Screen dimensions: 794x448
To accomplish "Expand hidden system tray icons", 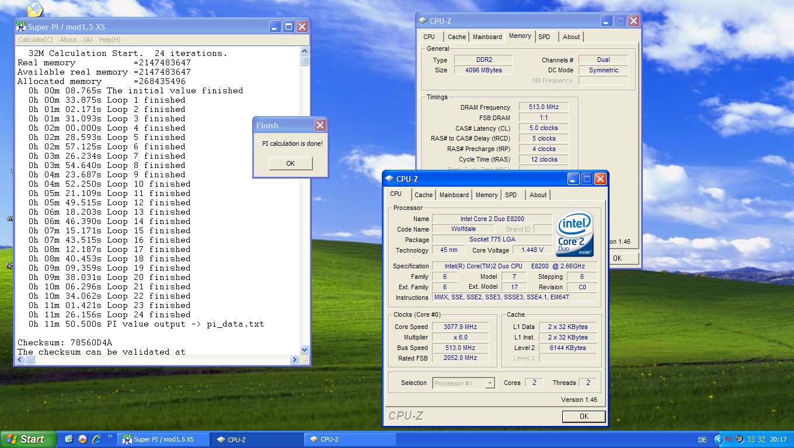I will (x=718, y=439).
